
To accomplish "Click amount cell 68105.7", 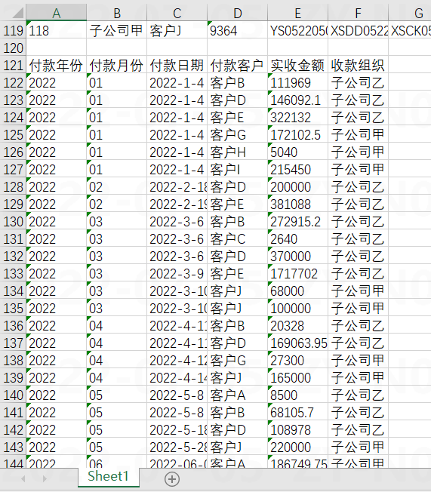I will [297, 412].
